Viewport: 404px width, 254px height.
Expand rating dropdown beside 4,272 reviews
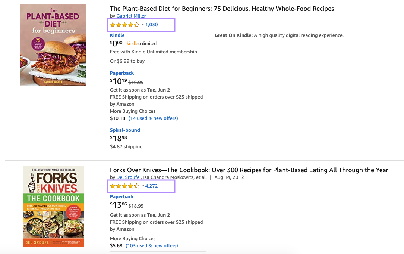point(143,186)
